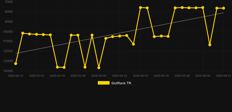This screenshot has height=112, width=232.
Task: Click the last data point above 2025-06-21
Action: (x=223, y=8)
